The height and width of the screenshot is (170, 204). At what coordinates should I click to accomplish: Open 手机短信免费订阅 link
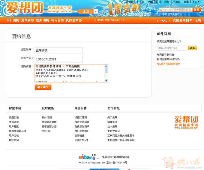[172, 14]
